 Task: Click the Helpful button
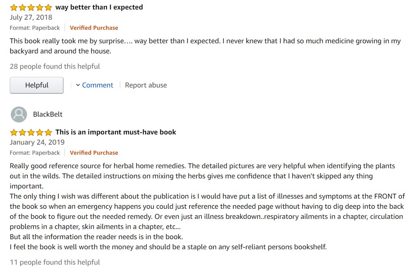tap(37, 85)
